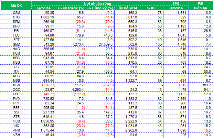Screen dimensions: 214x138
Task: Select the 'FLC' ticker cell
Action: (16, 35)
